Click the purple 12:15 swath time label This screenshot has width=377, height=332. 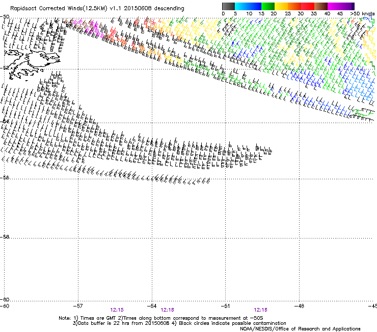[117, 310]
